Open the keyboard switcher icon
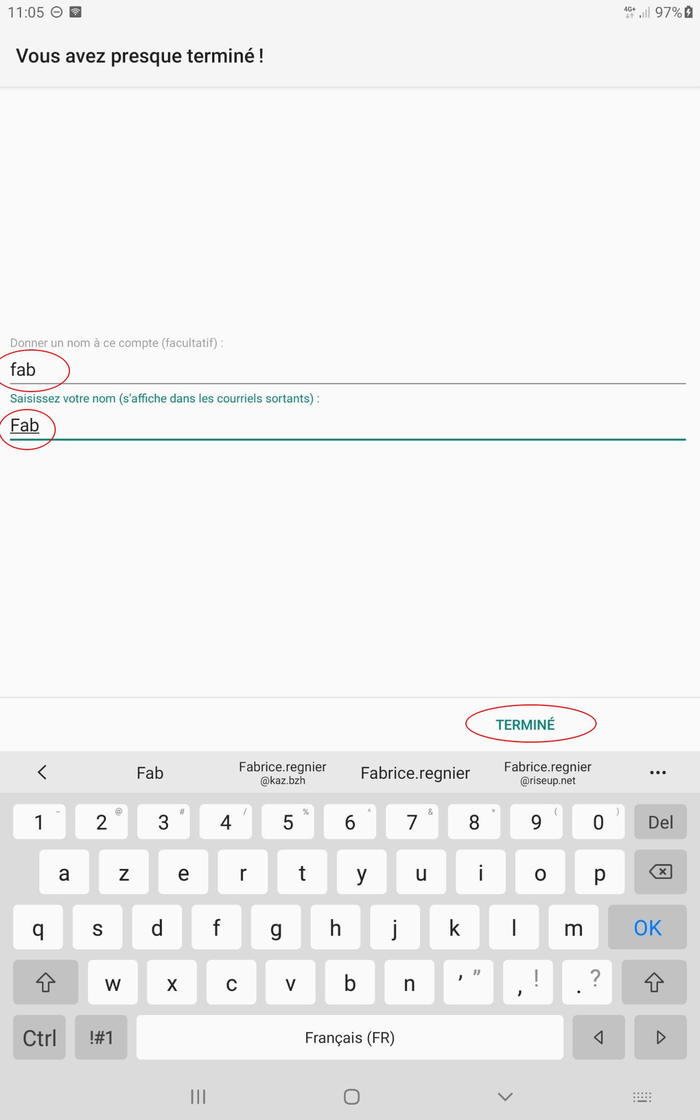Screen dimensions: 700x1120 (x=641, y=1096)
